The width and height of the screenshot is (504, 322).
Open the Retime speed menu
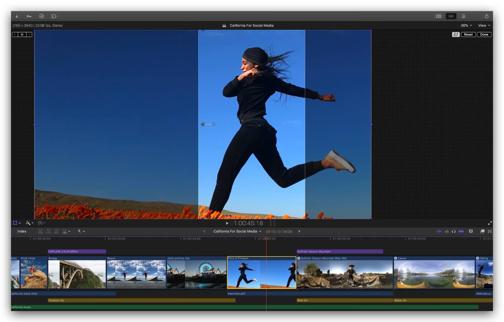point(42,223)
